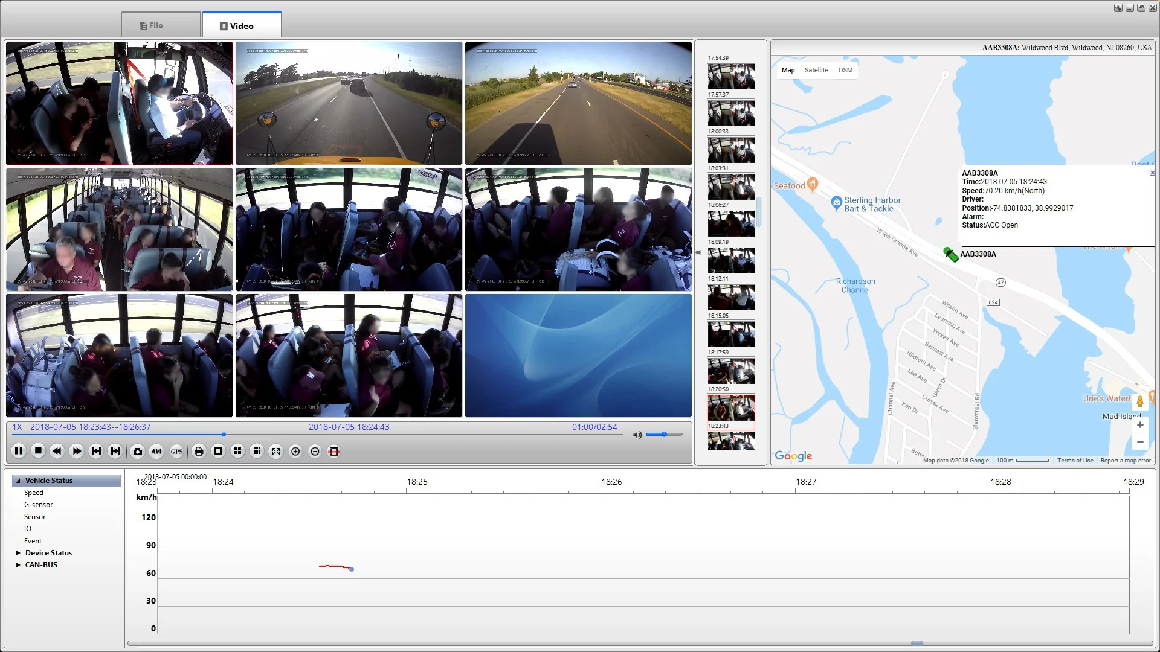
Task: Zoom in on the map
Action: click(x=1140, y=425)
